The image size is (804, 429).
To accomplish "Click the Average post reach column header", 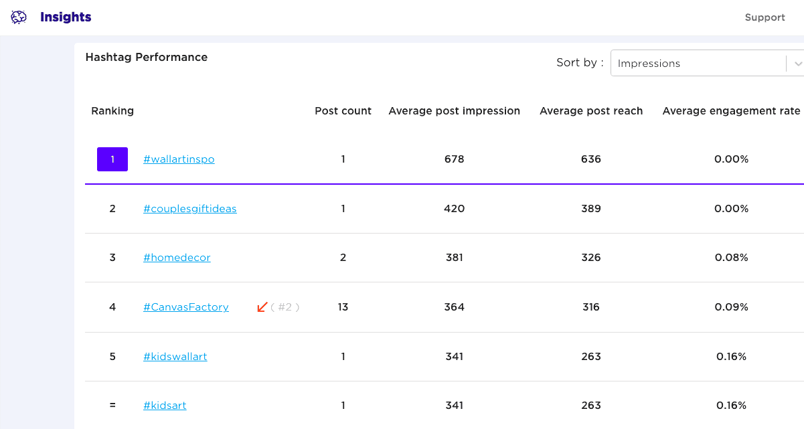I will (x=591, y=111).
